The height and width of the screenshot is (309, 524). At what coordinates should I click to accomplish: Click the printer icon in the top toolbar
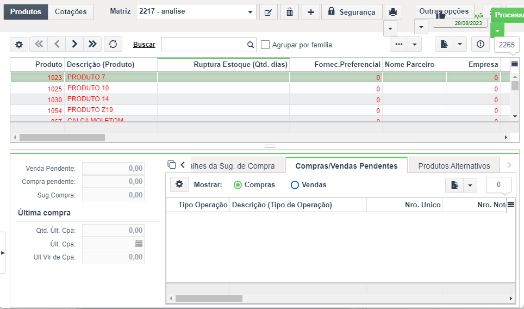click(x=392, y=13)
